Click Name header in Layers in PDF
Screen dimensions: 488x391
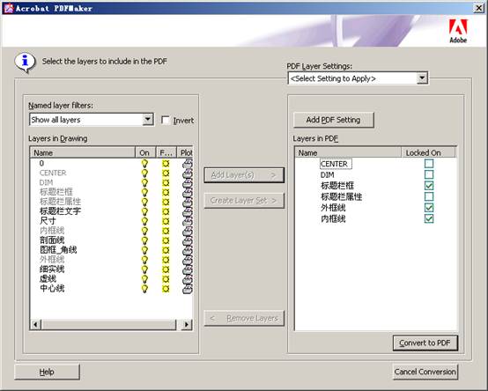[x=348, y=152]
